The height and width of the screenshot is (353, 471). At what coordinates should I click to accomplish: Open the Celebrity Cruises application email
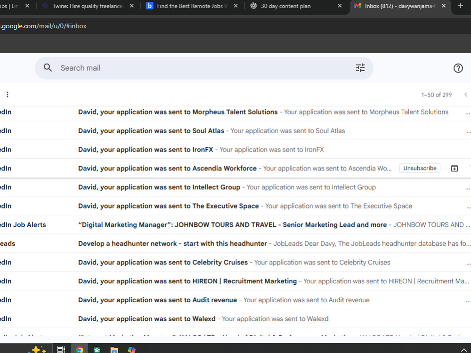pos(235,262)
